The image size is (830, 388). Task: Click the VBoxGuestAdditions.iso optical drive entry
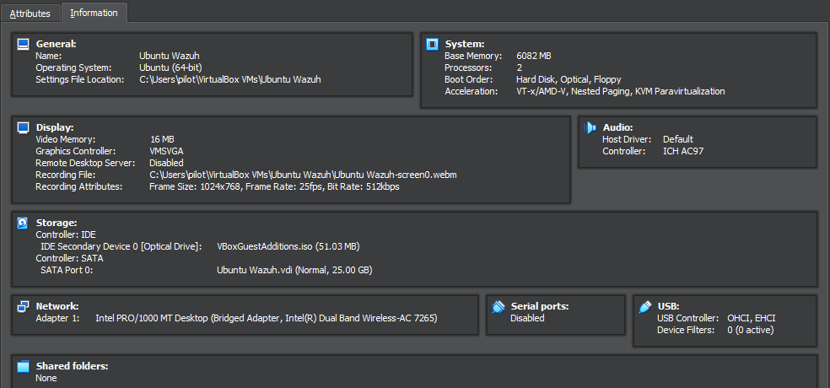tap(288, 246)
